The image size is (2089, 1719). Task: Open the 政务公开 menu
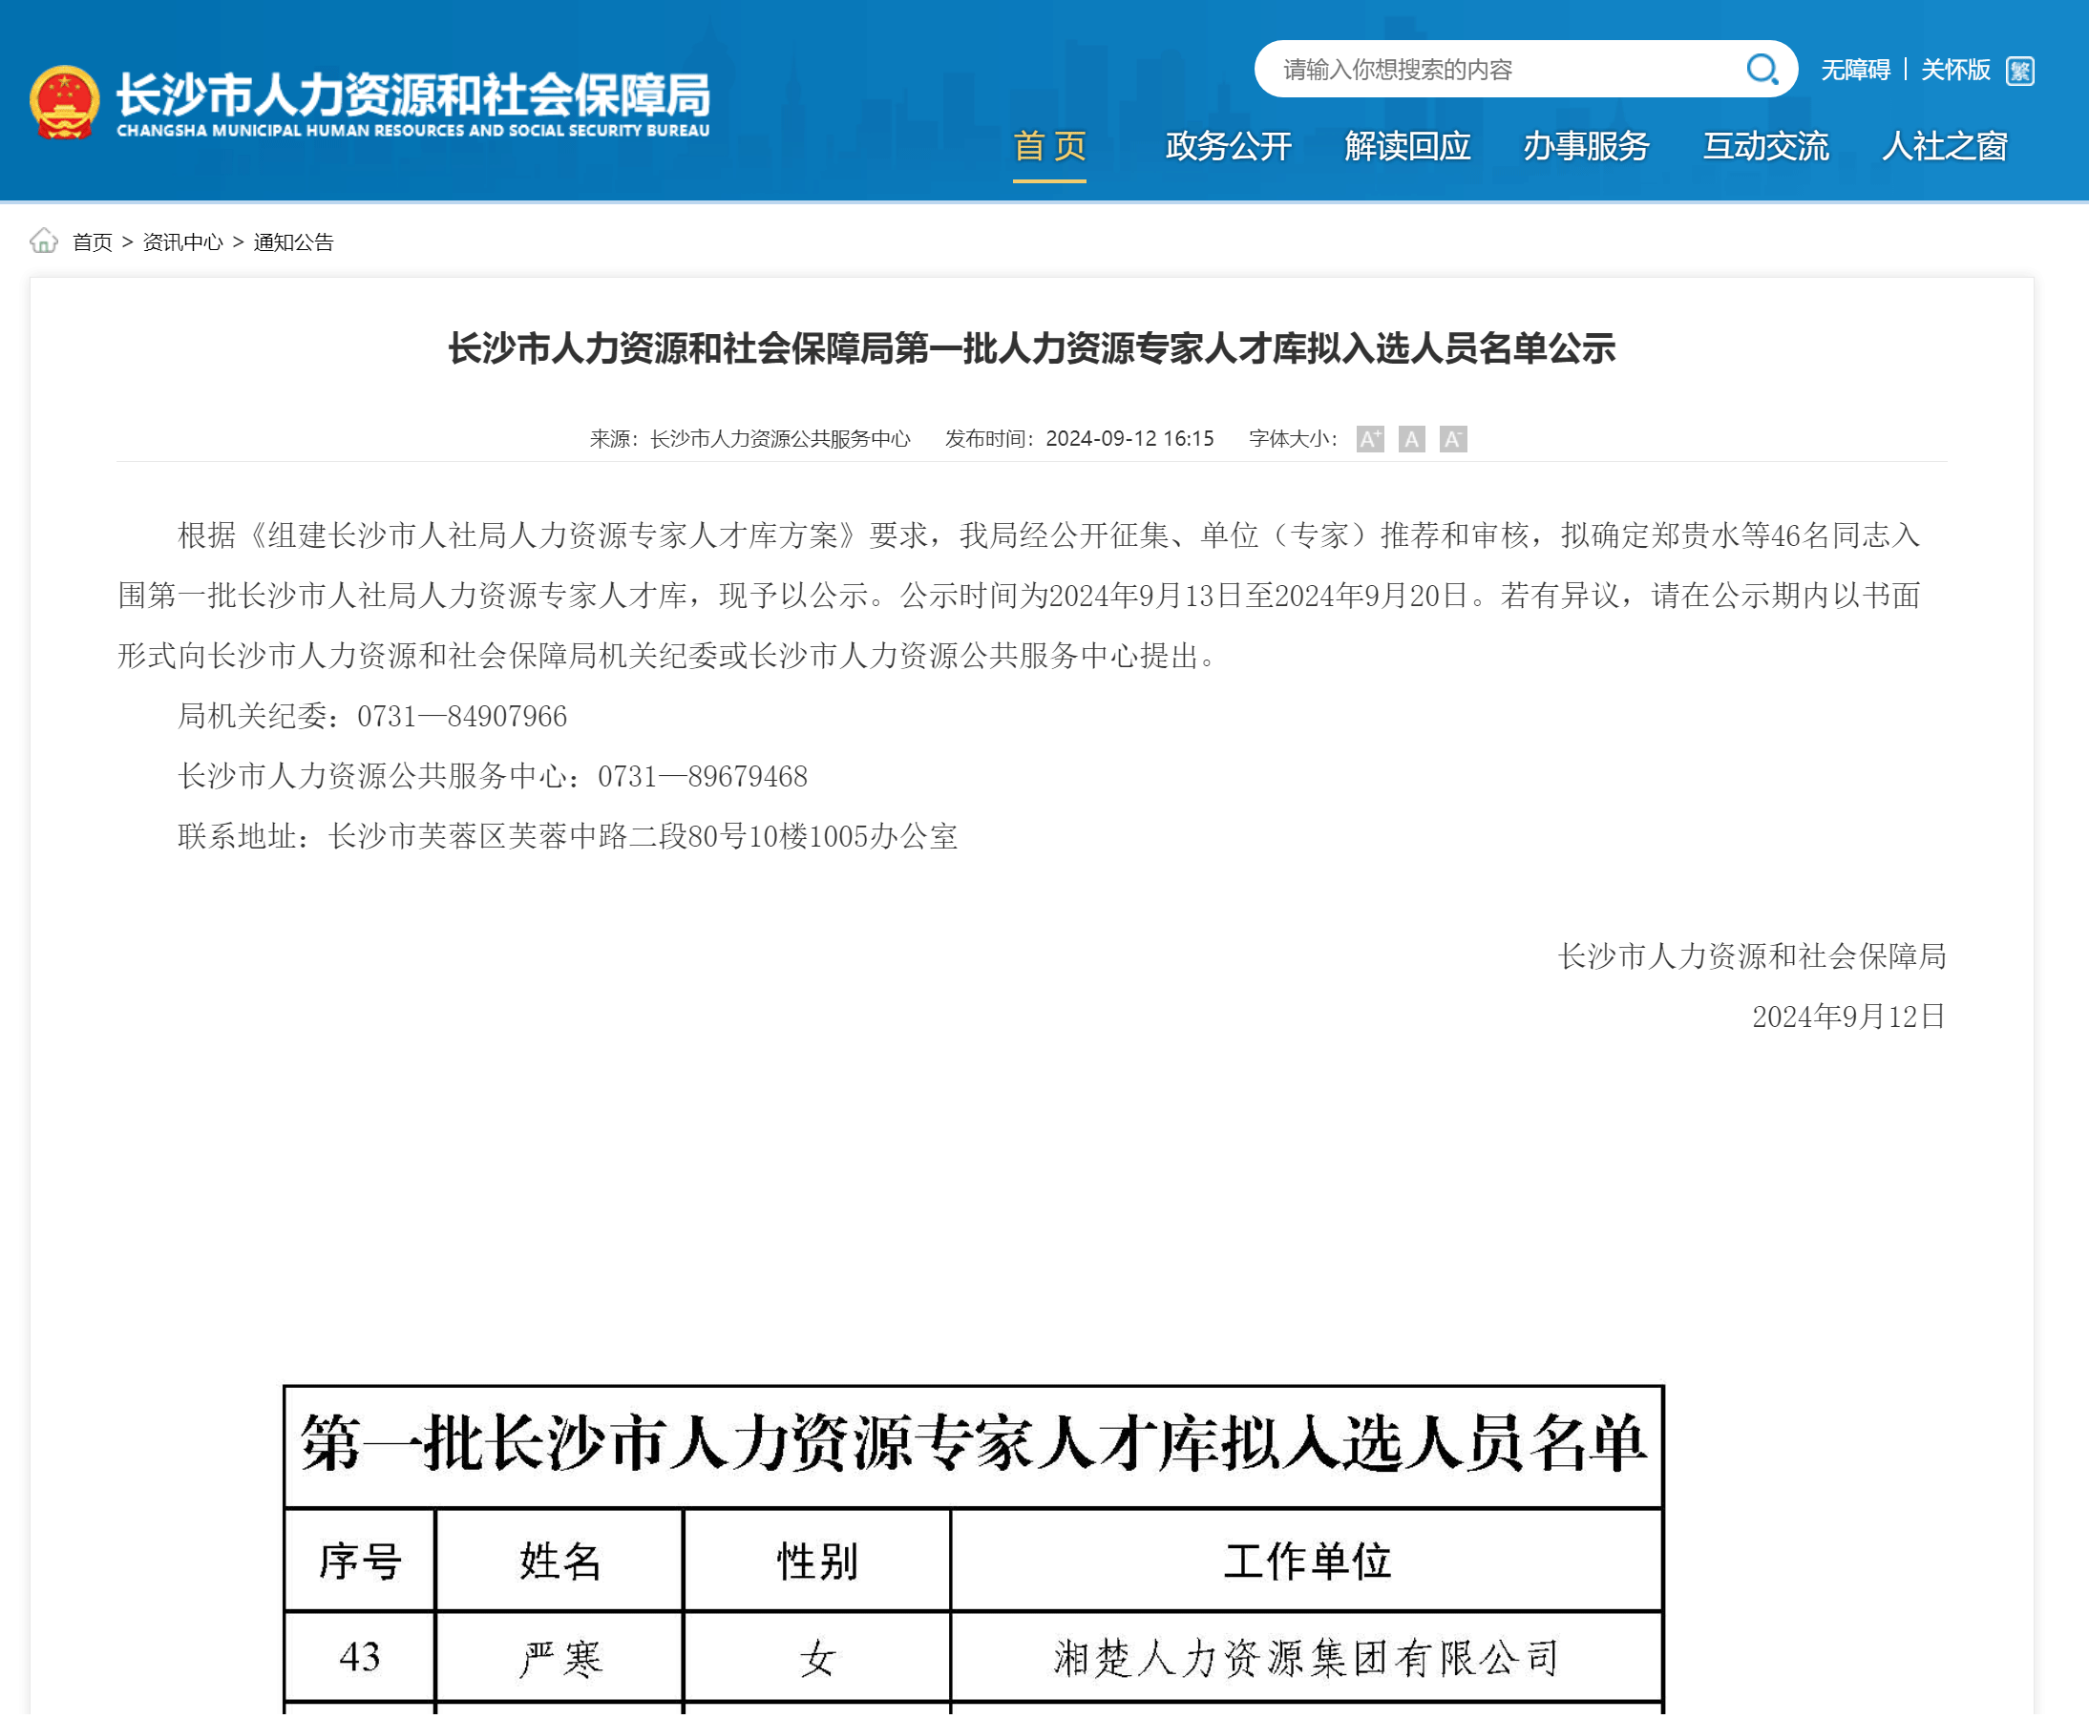[1229, 147]
